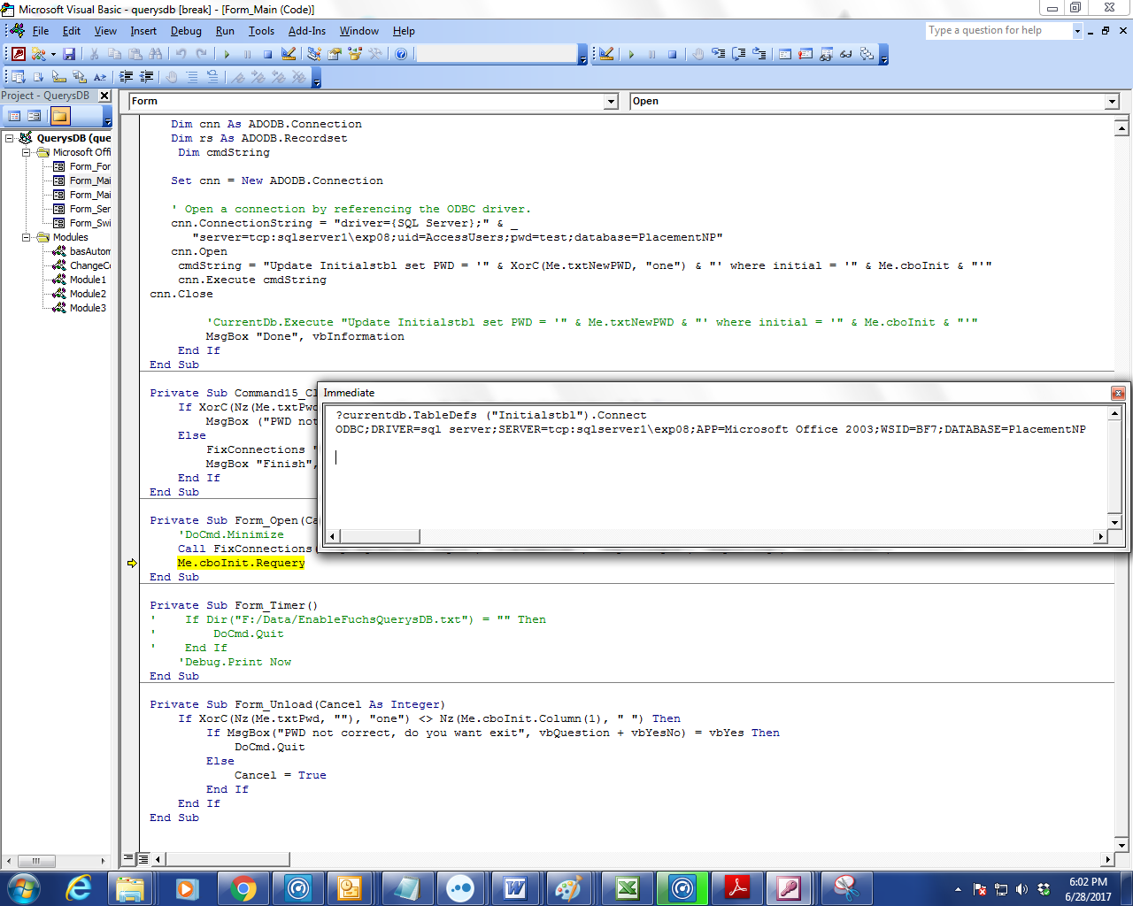
Task: Collapse the Modules folder
Action: point(27,237)
